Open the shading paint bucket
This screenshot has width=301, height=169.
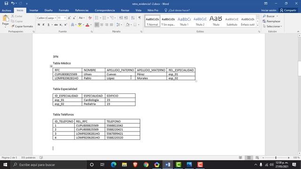pos(127,24)
